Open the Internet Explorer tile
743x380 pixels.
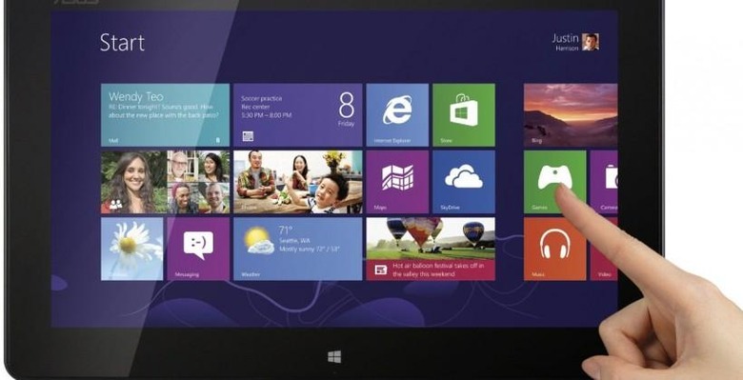(397, 115)
